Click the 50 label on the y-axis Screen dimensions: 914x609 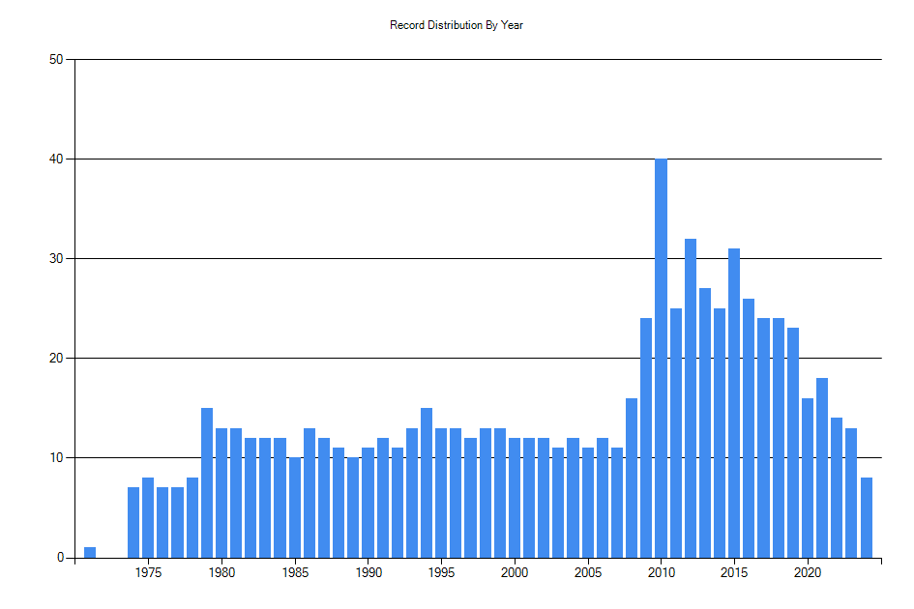(54, 58)
